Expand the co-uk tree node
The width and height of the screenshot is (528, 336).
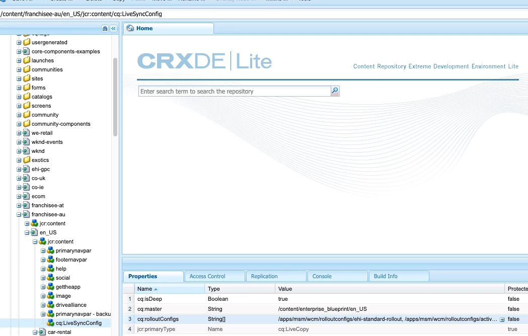pos(19,179)
